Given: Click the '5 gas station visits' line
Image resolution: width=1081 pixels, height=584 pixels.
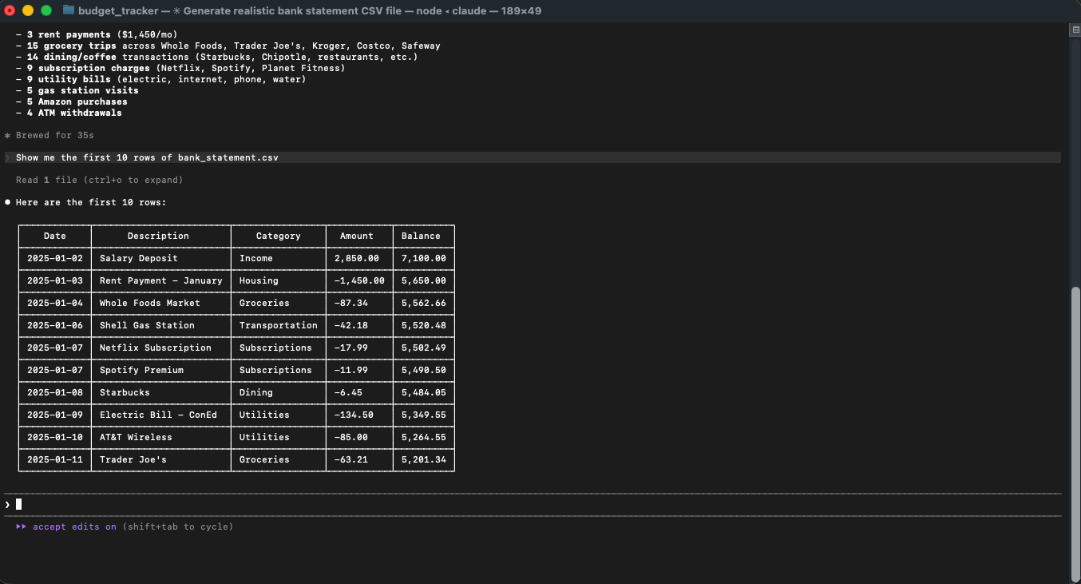Looking at the screenshot, I should [x=77, y=90].
